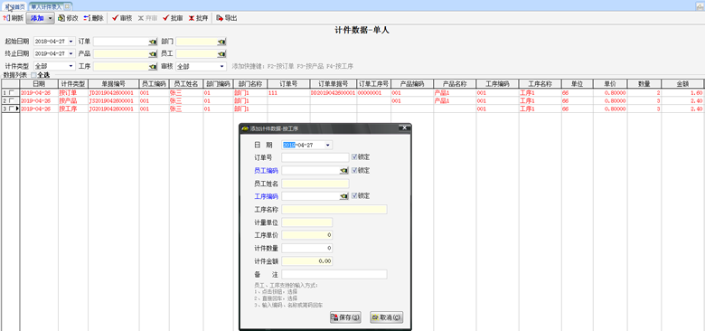Open 员工编码 lookup icon in dialog
The height and width of the screenshot is (331, 705).
(x=344, y=170)
